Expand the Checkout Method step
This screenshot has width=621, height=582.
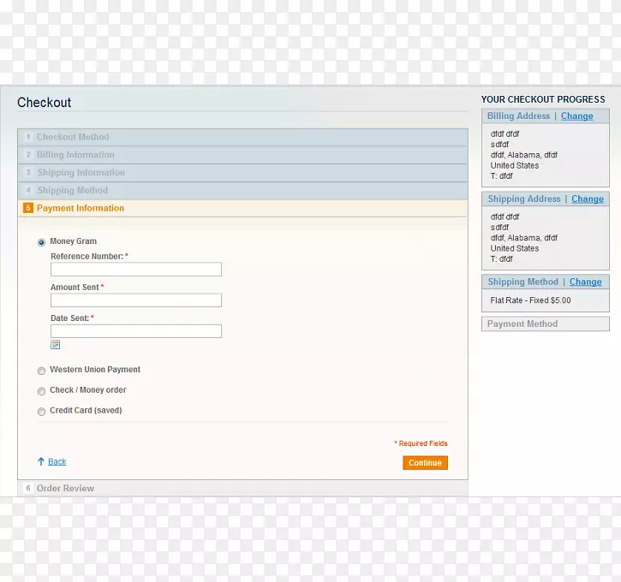click(73, 137)
